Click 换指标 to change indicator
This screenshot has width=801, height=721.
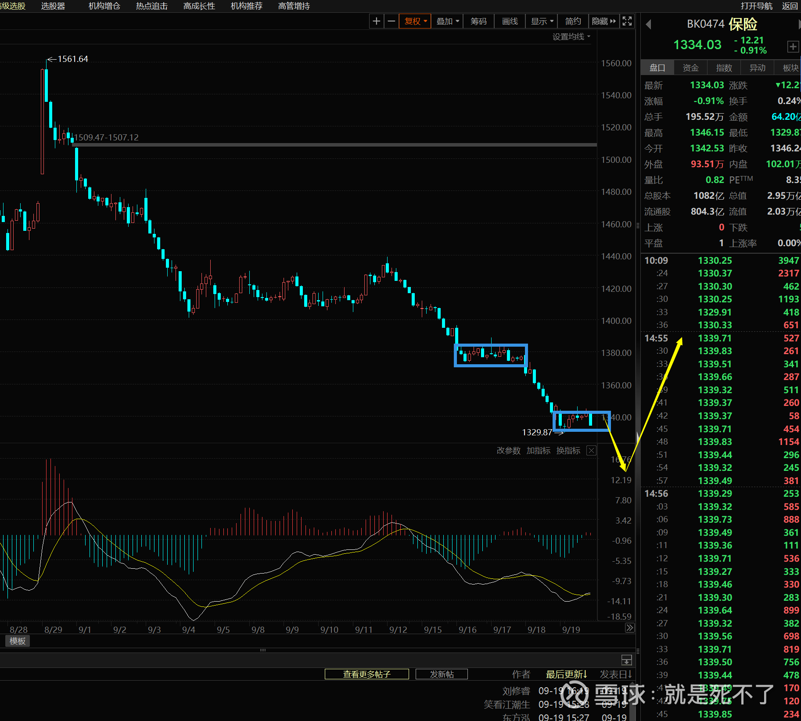click(568, 451)
